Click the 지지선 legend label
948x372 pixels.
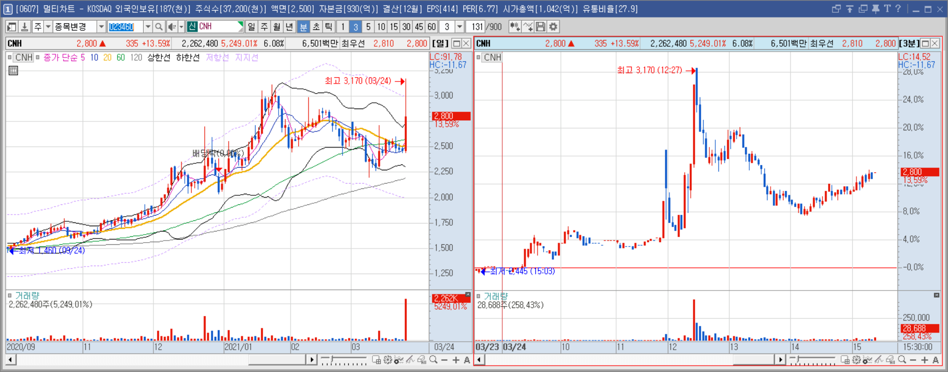(247, 57)
